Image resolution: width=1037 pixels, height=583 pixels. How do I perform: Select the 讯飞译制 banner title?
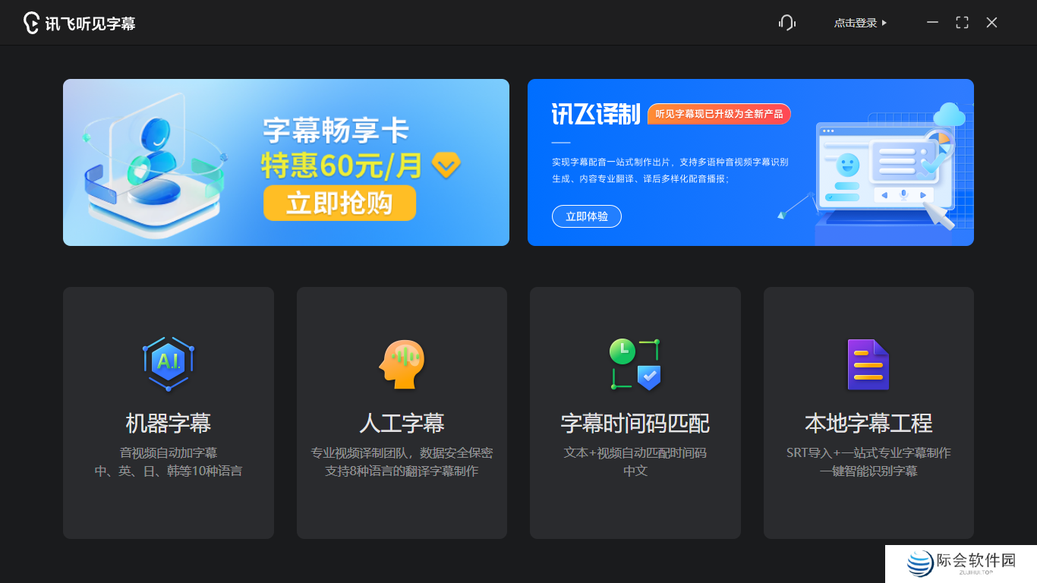point(594,114)
